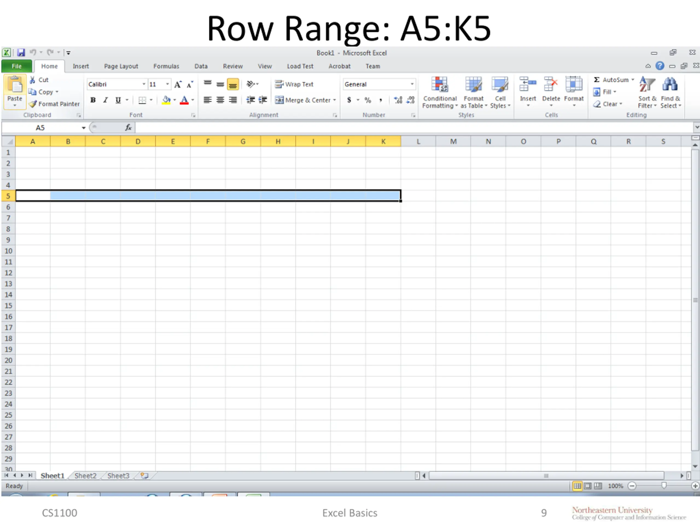Click the Merge & Center button
The height and width of the screenshot is (525, 700).
305,100
